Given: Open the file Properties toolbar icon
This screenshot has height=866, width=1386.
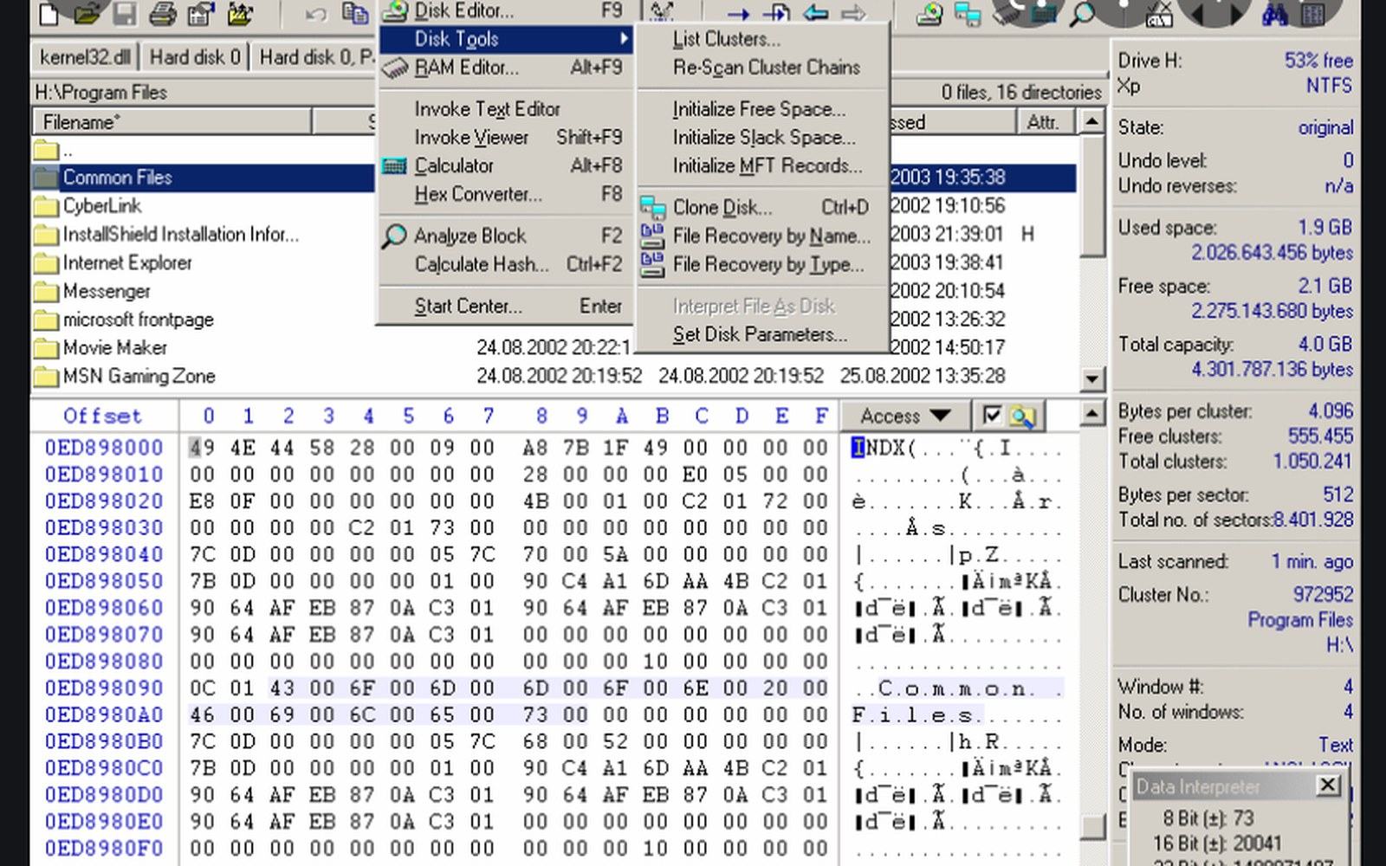Looking at the screenshot, I should pos(201,12).
